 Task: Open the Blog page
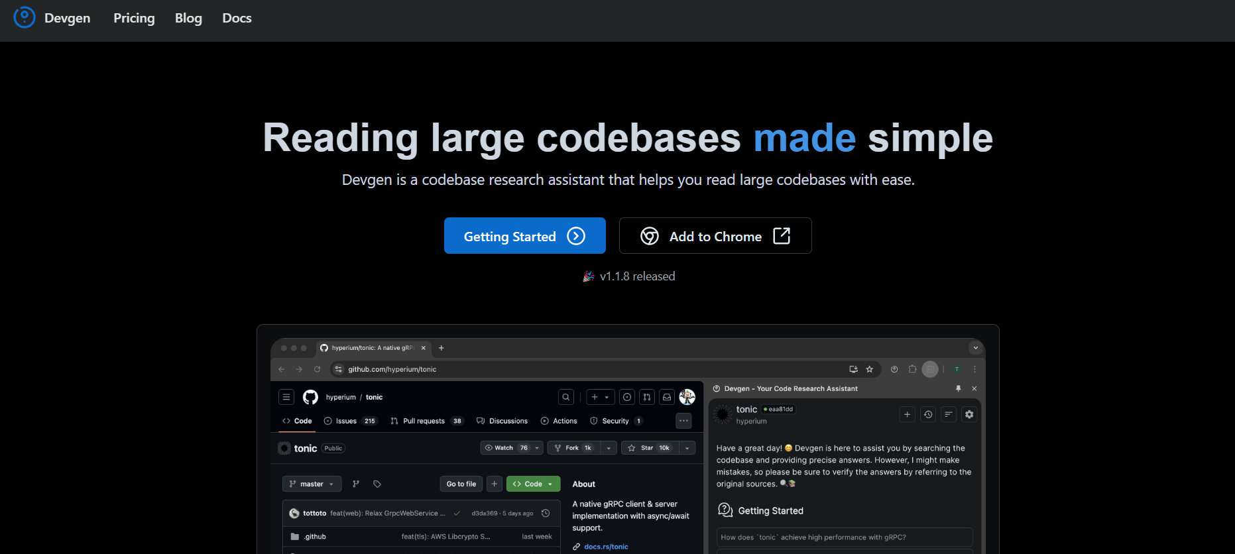click(x=188, y=18)
